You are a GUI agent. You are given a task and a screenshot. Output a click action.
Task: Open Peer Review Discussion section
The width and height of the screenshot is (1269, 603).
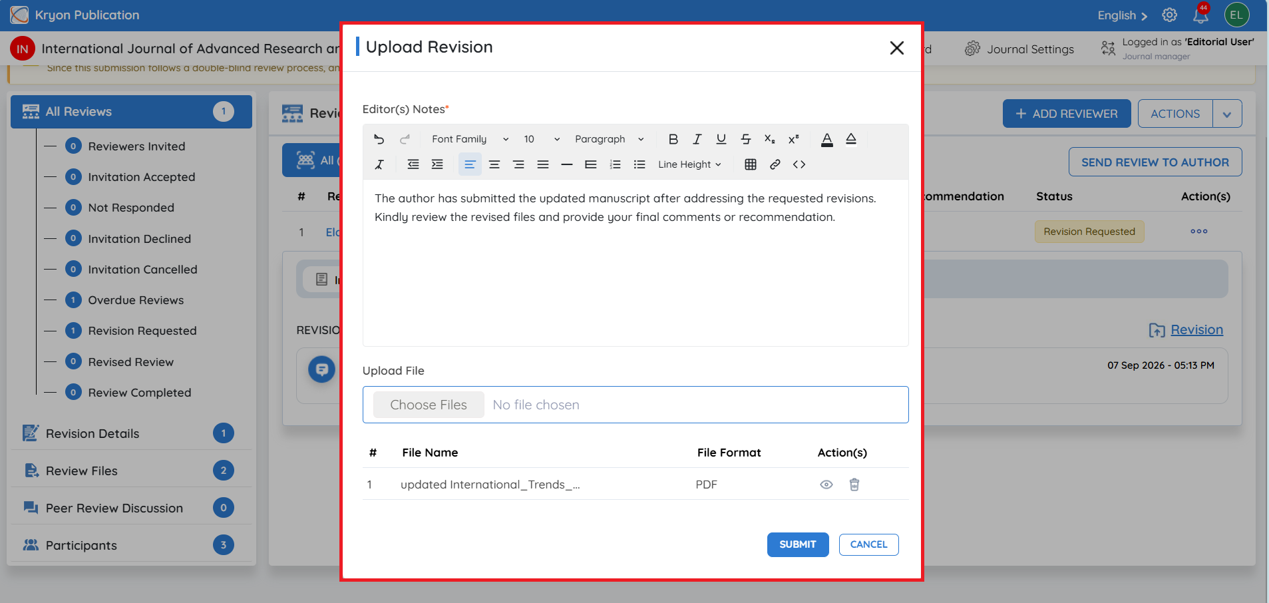coord(131,508)
